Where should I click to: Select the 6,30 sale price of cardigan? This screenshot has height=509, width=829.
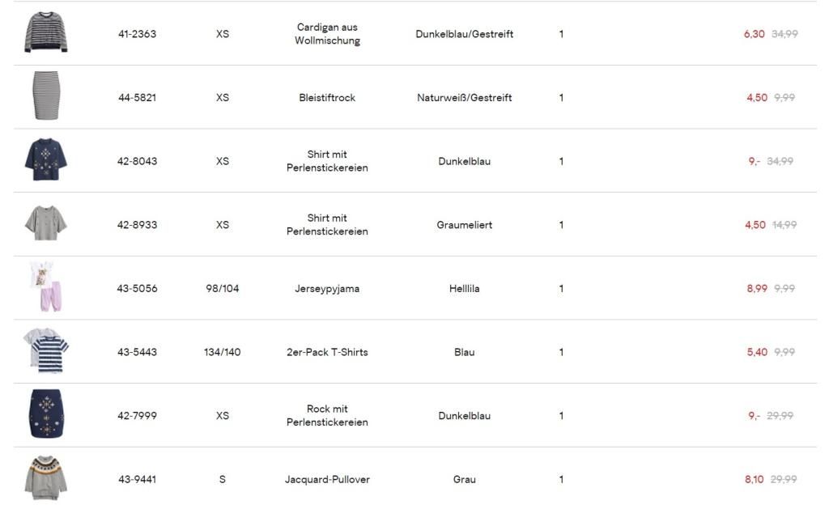tap(754, 34)
